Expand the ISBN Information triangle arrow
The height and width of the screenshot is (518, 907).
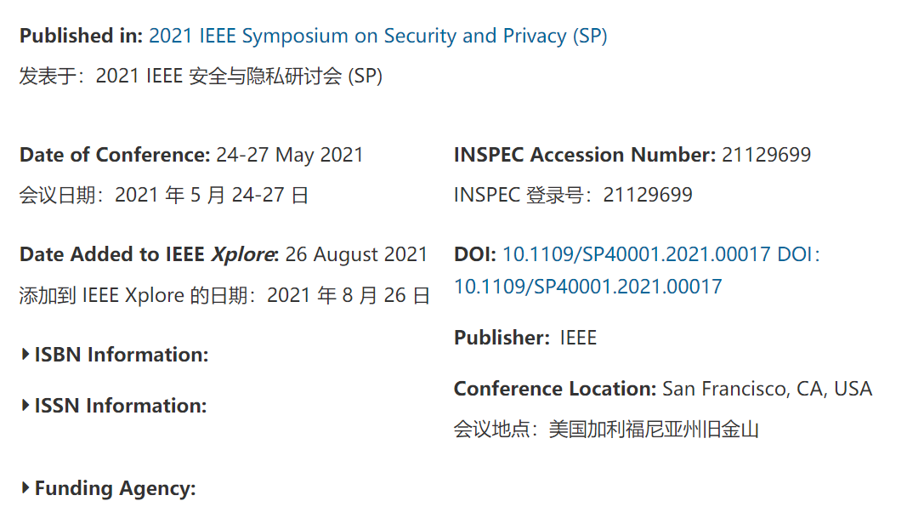tap(26, 354)
